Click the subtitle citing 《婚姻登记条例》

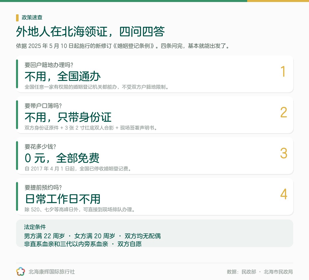tap(123, 46)
